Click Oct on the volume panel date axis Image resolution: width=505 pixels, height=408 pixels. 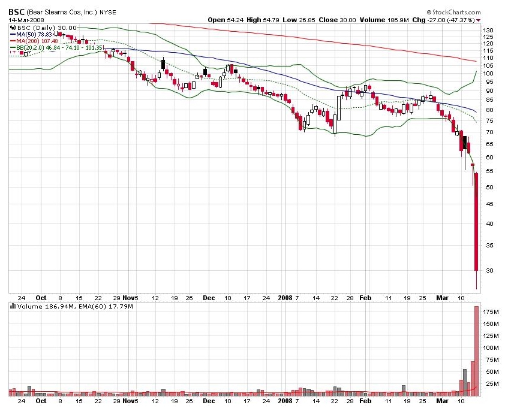coord(41,401)
